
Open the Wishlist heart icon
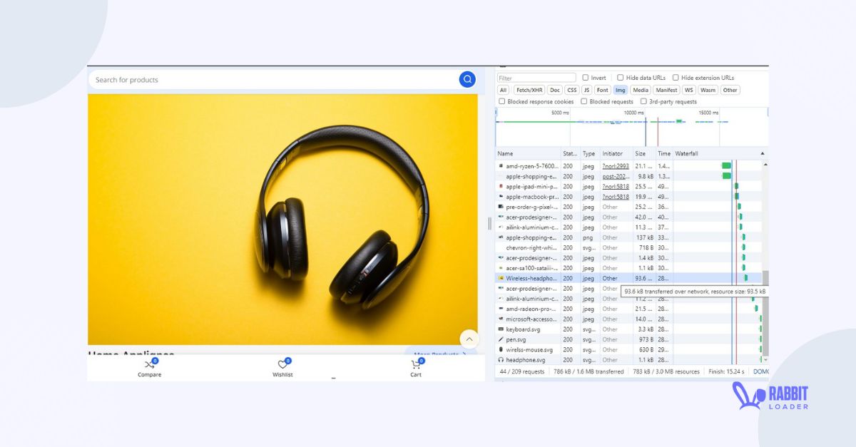282,365
